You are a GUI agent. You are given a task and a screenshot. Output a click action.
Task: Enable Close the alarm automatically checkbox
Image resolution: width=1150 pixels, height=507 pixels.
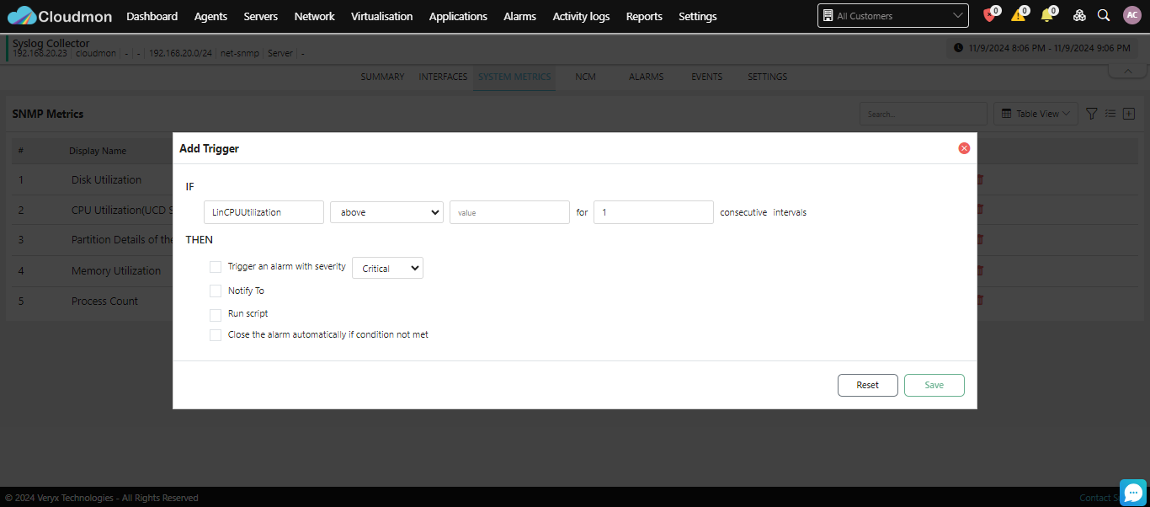pos(216,335)
